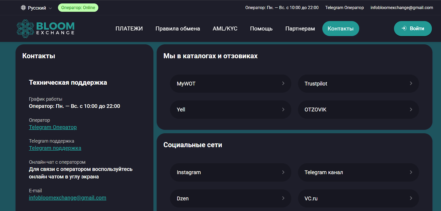The height and width of the screenshot is (211, 441).
Task: Open the Русский language dropdown arrow
Action: point(50,8)
